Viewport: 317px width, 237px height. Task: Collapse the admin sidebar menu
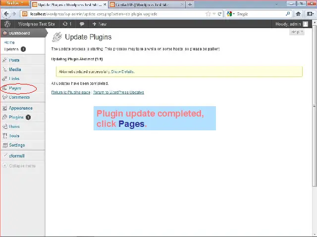19,166
